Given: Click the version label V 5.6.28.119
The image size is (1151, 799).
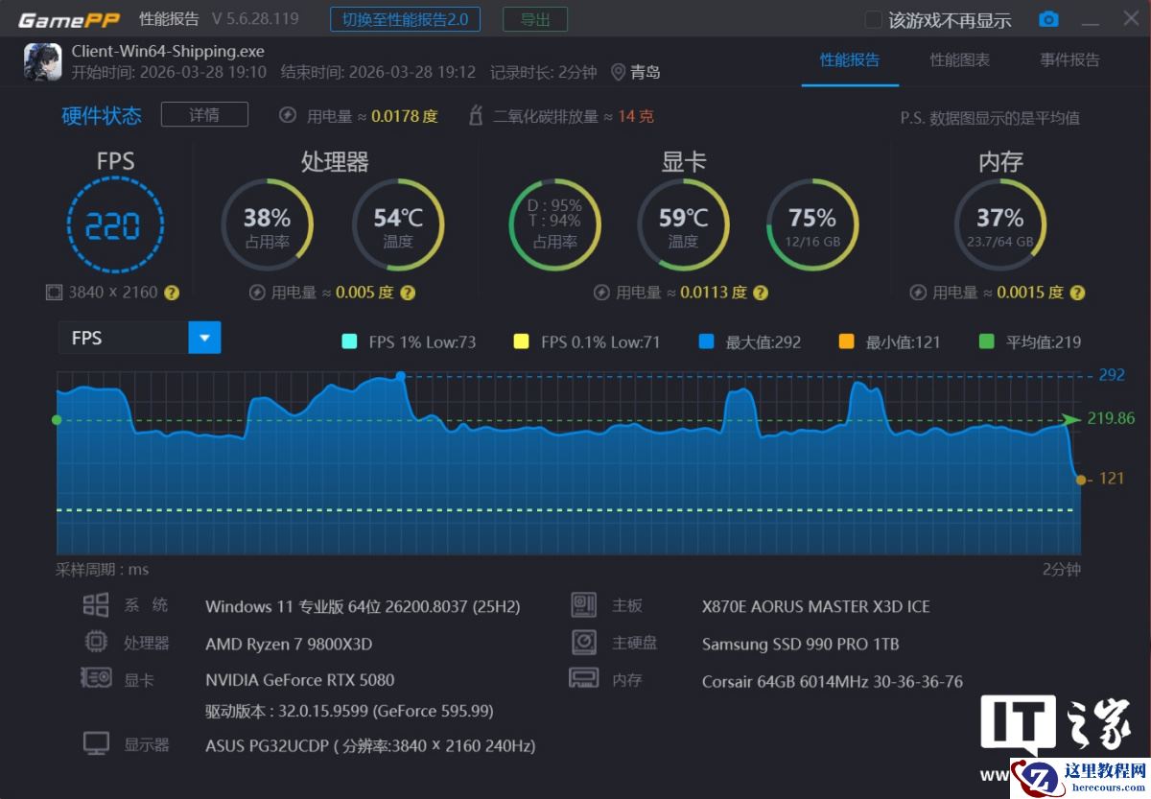Looking at the screenshot, I should [x=255, y=19].
